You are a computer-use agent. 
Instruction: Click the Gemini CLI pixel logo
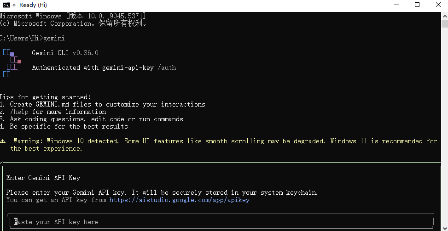(12, 63)
